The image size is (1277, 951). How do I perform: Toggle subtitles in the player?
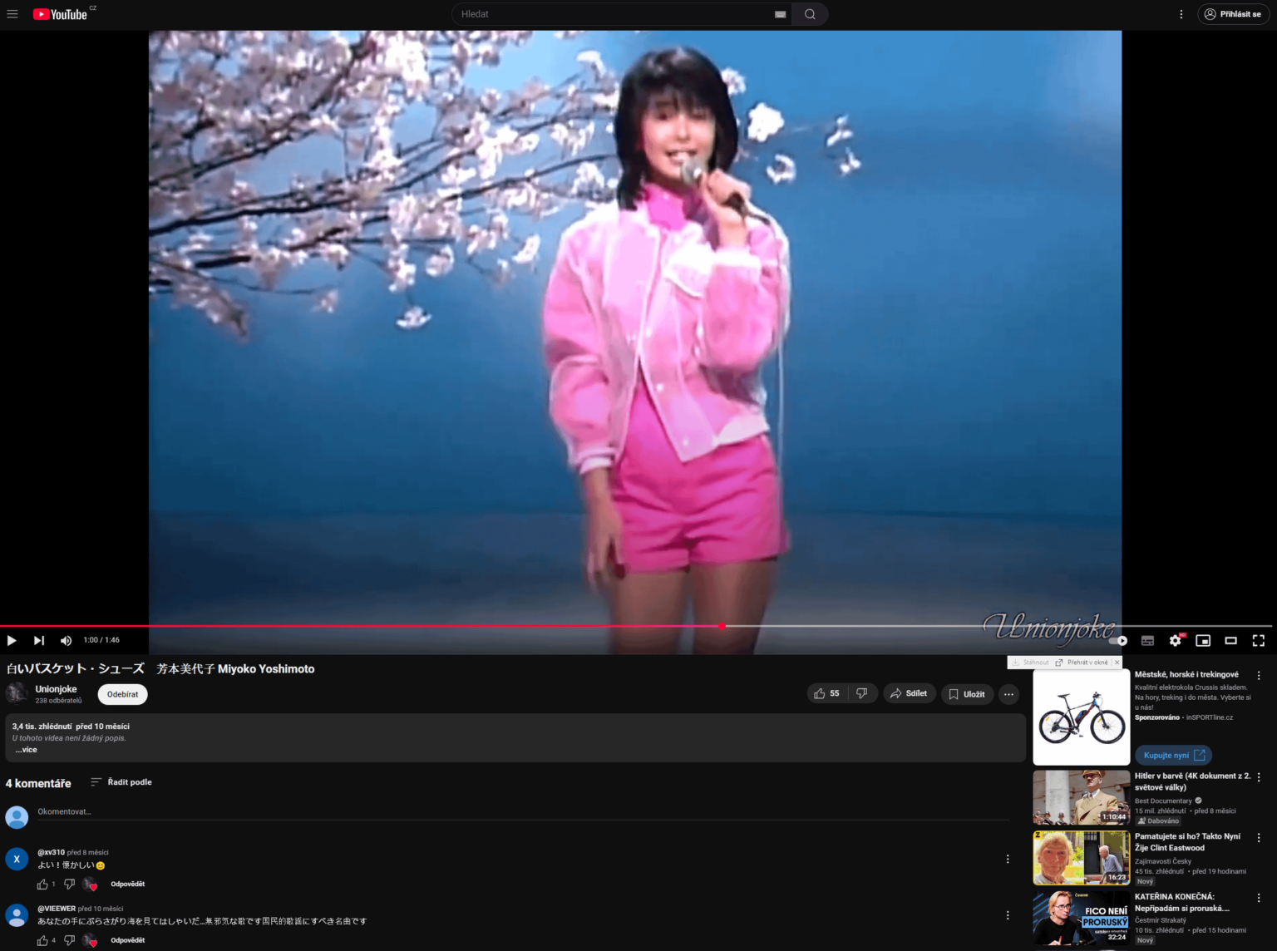click(1147, 640)
